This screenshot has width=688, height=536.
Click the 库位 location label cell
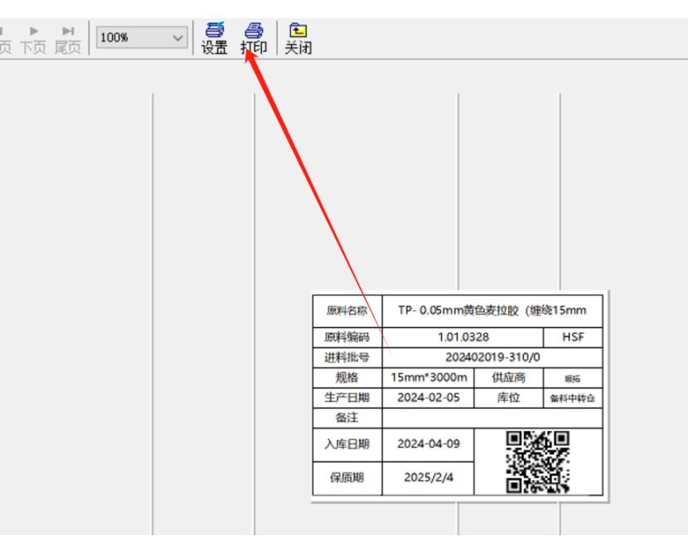click(x=508, y=397)
